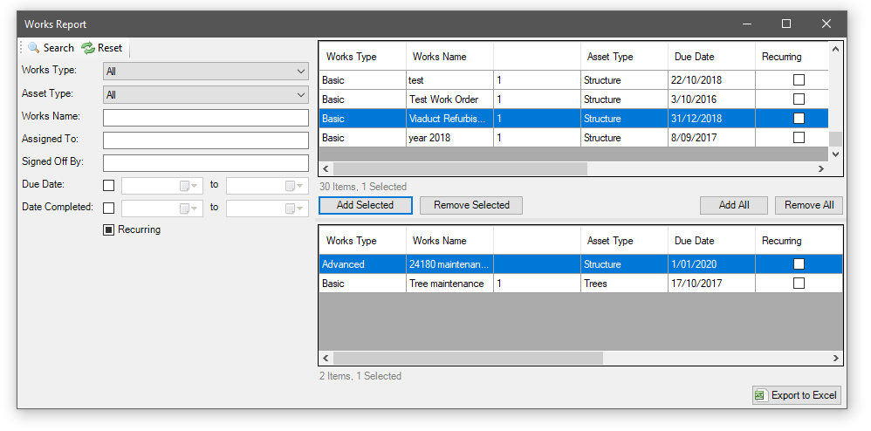Enable the Date Completed filter checkbox
The width and height of the screenshot is (871, 431).
pos(109,208)
